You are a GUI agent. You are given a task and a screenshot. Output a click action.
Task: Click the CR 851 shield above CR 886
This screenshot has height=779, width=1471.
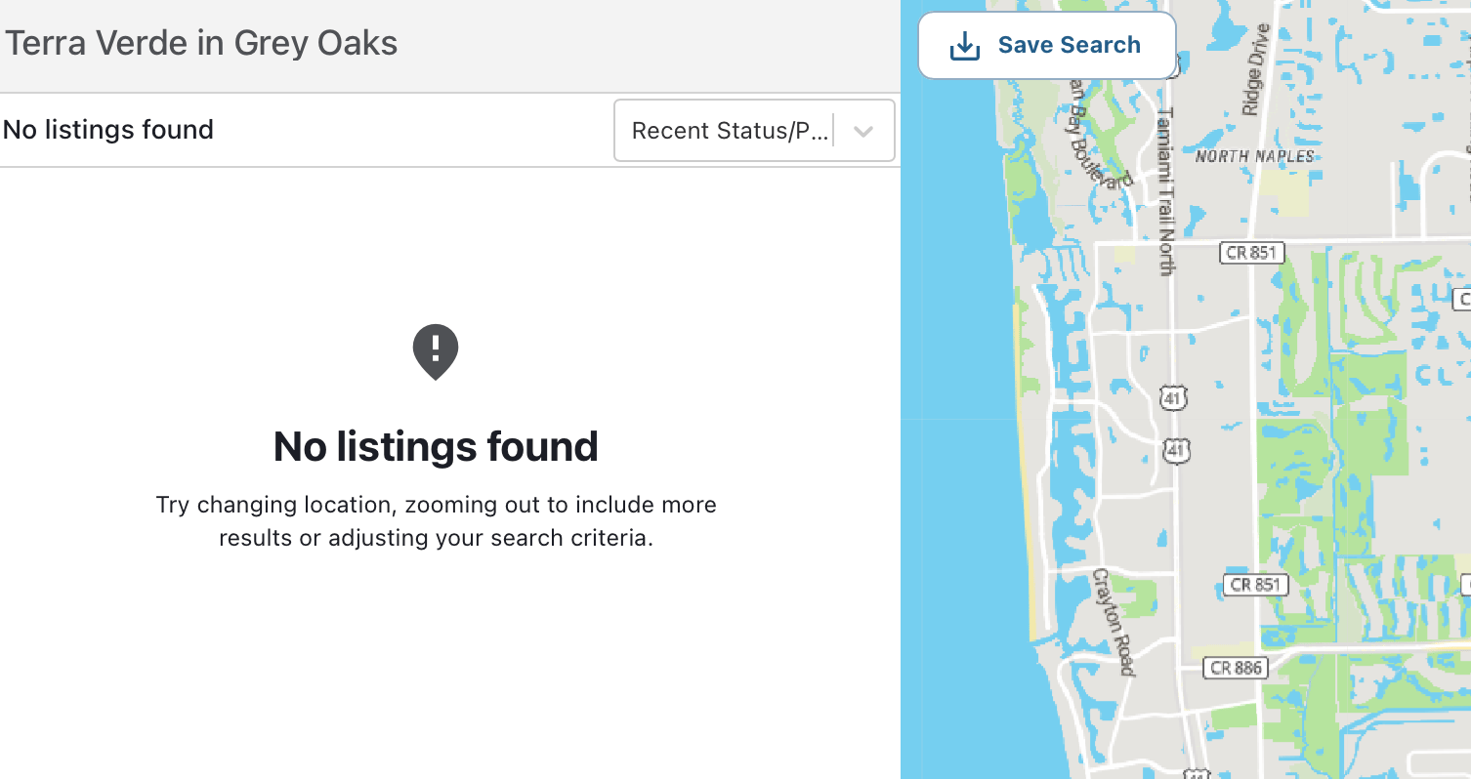pos(1255,585)
